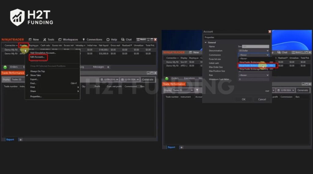This screenshot has width=313, height=174.
Task: Switch to Executions tab in right window
Action: pos(189,78)
